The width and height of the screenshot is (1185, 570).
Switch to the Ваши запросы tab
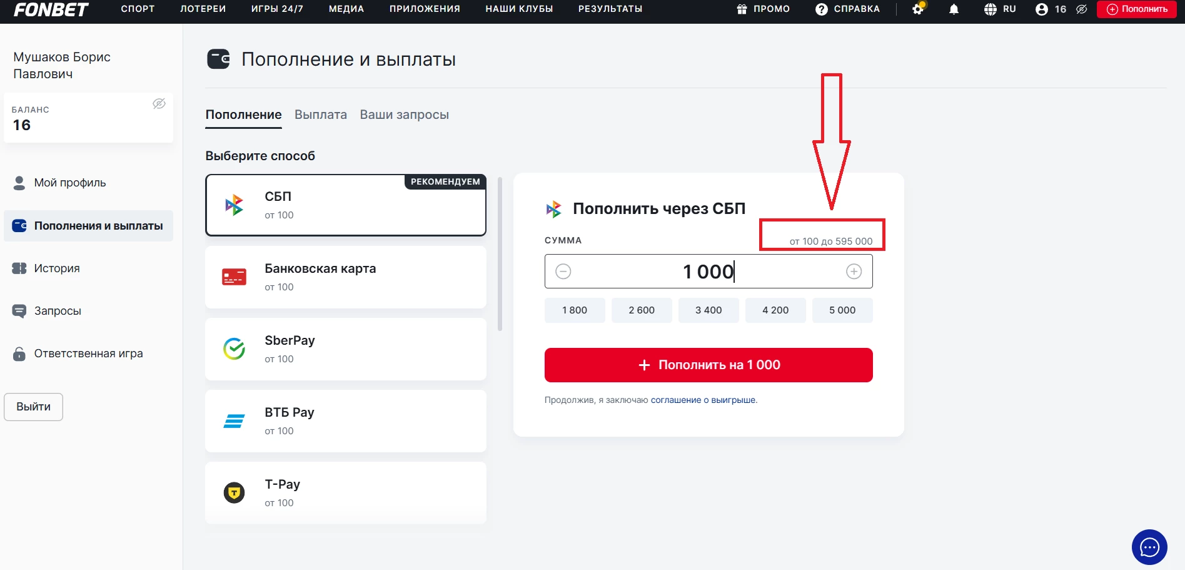point(404,115)
